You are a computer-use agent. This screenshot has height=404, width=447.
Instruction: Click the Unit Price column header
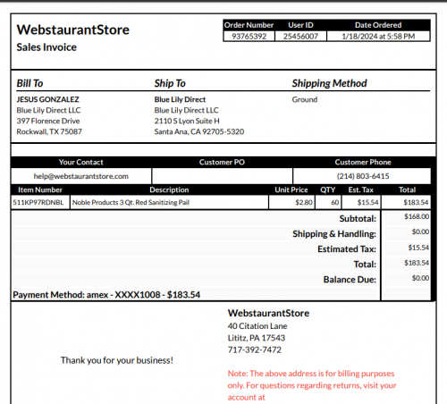[291, 189]
